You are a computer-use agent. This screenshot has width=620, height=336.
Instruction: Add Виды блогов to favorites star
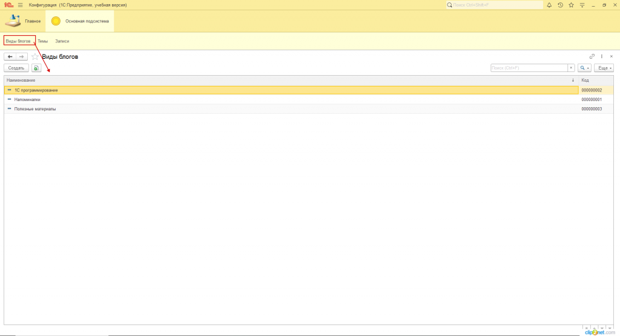click(35, 56)
